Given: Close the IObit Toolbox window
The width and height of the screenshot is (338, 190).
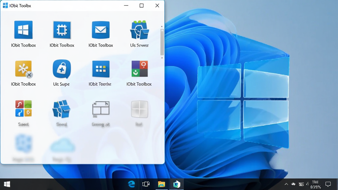Looking at the screenshot, I should [x=157, y=6].
